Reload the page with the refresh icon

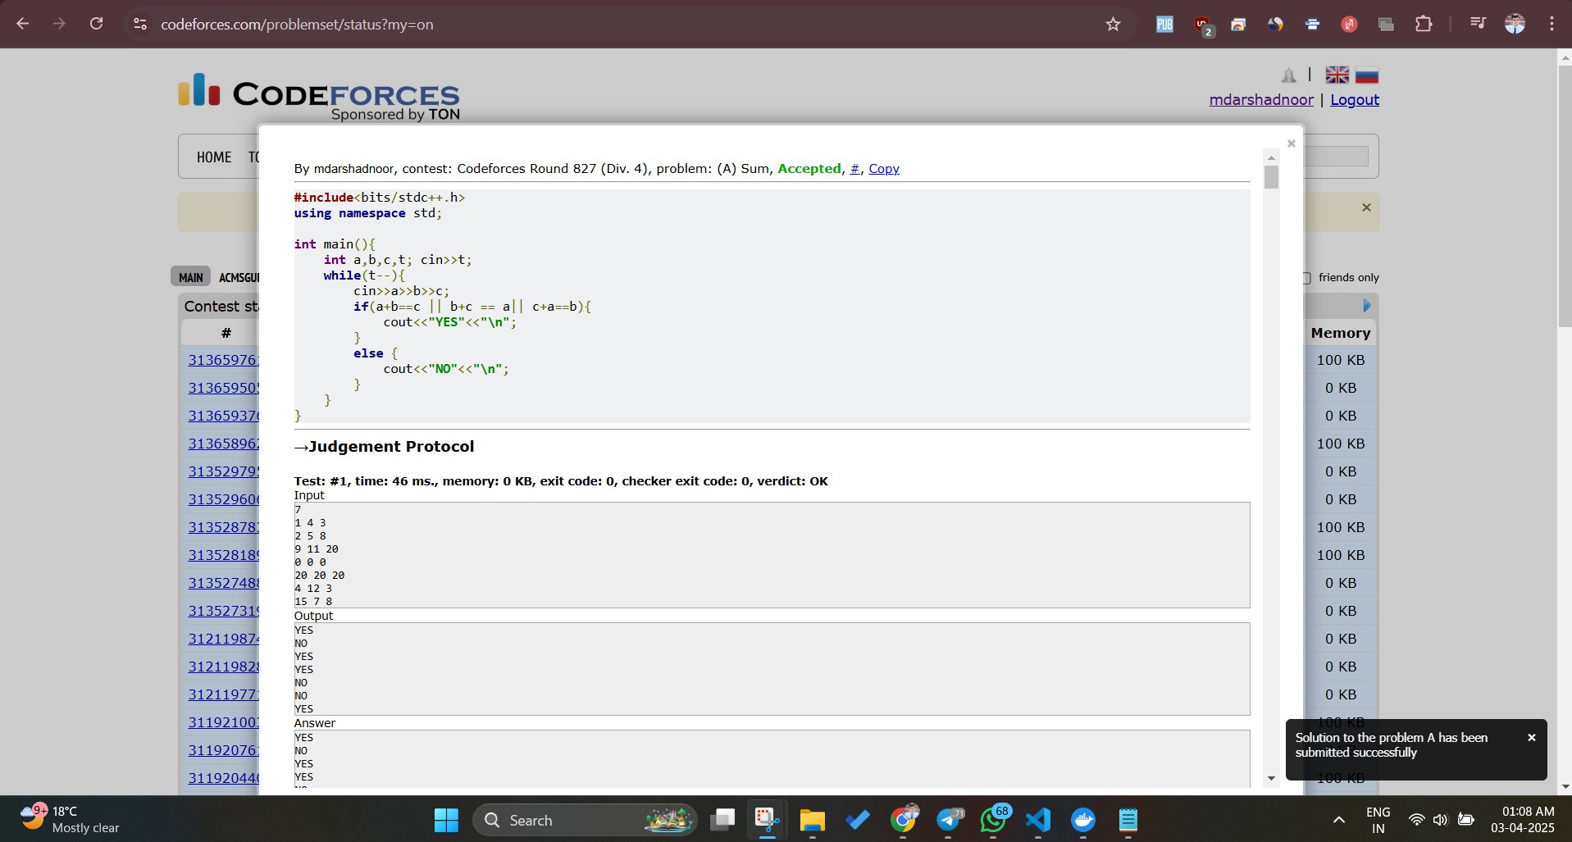tap(97, 24)
